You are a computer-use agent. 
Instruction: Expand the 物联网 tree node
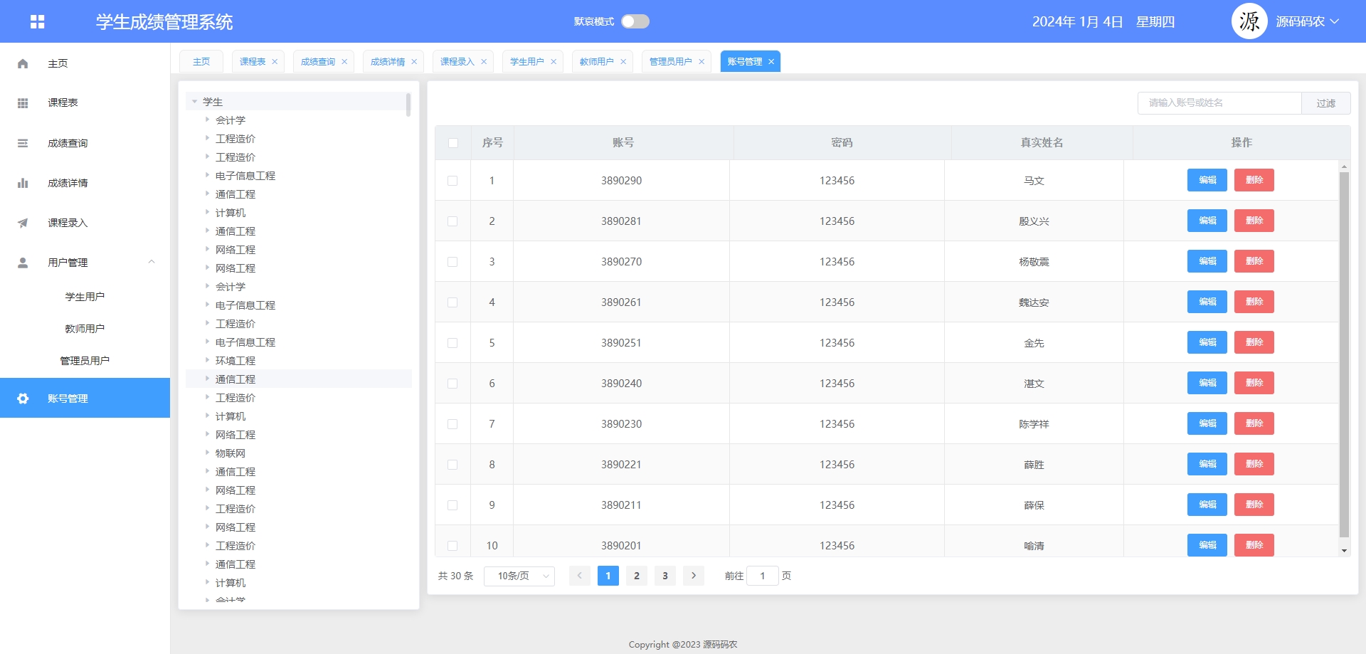(207, 453)
